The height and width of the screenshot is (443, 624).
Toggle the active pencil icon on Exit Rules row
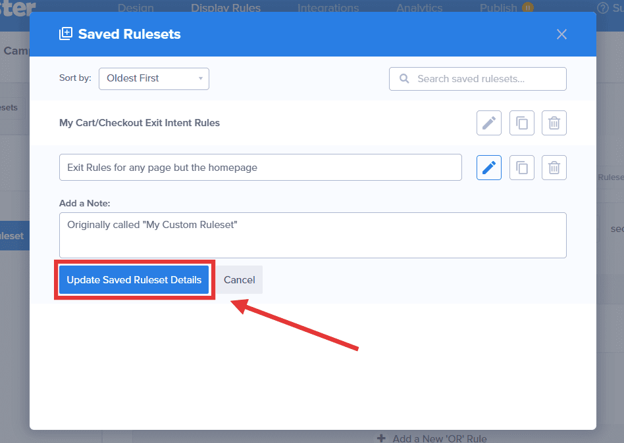tap(488, 168)
